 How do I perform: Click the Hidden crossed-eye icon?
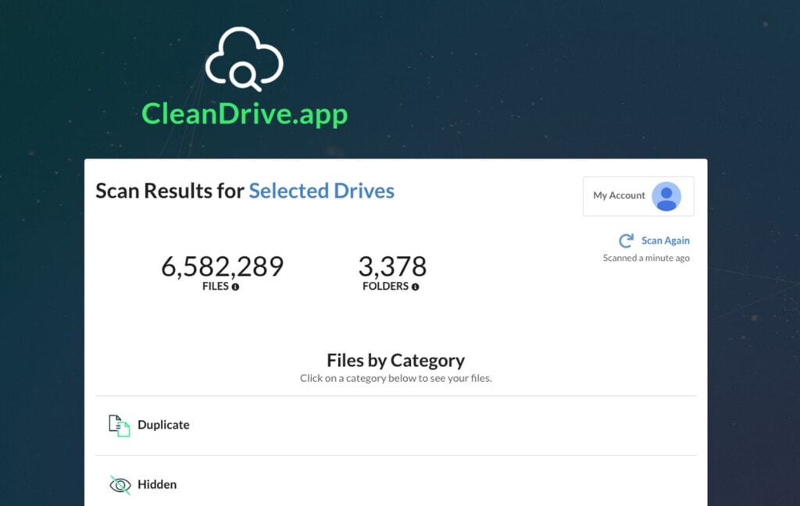(x=120, y=485)
